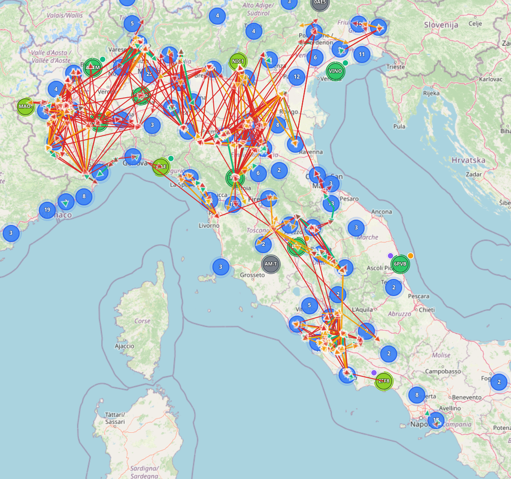Click the cluster of 3 in Marche

pyautogui.click(x=356, y=228)
